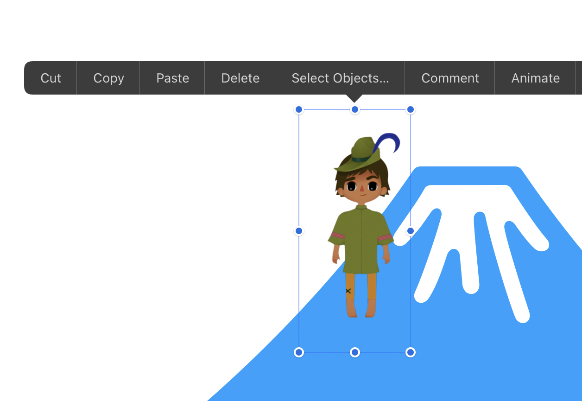This screenshot has height=401, width=582.
Task: Click the bottom-center selection handle
Action: 355,352
